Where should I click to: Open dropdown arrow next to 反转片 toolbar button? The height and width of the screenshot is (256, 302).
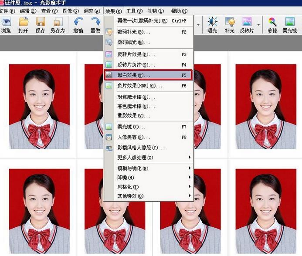click(258, 25)
